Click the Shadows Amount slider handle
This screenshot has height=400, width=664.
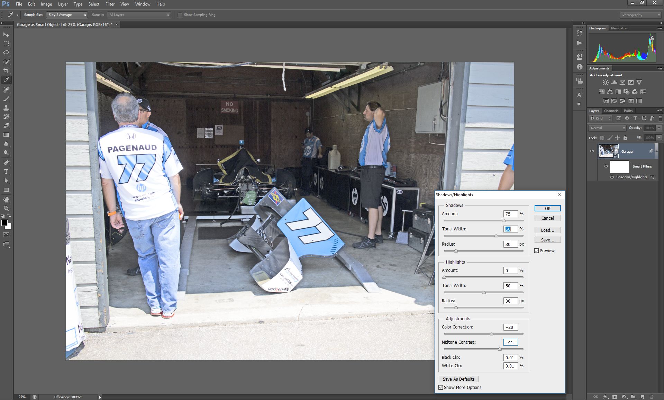tap(503, 220)
